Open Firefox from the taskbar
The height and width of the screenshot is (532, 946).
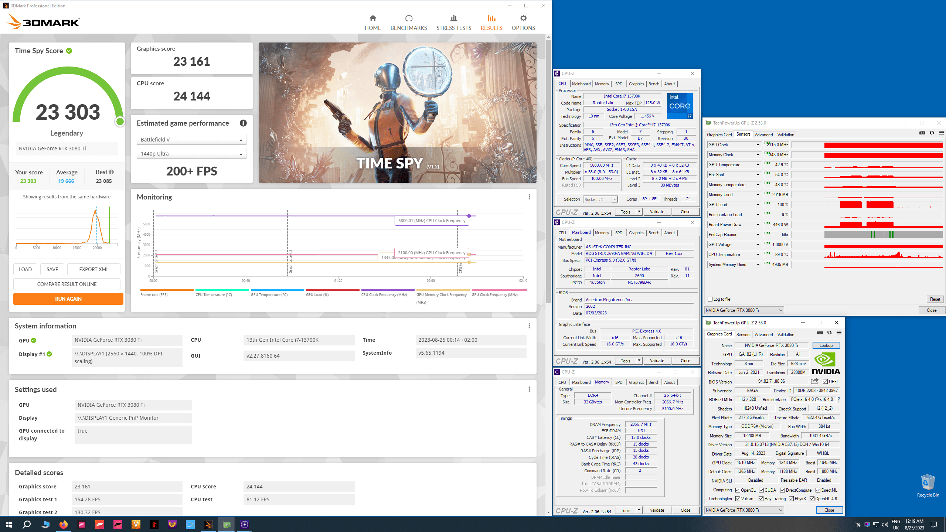(x=64, y=524)
